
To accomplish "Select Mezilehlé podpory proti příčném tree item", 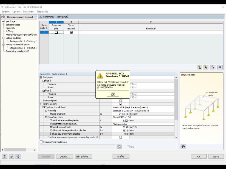I will (x=21, y=35).
